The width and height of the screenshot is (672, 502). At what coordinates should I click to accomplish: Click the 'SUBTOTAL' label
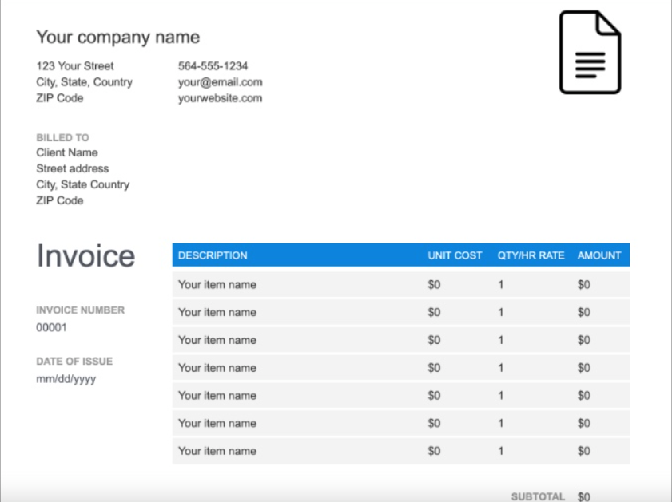(x=538, y=496)
